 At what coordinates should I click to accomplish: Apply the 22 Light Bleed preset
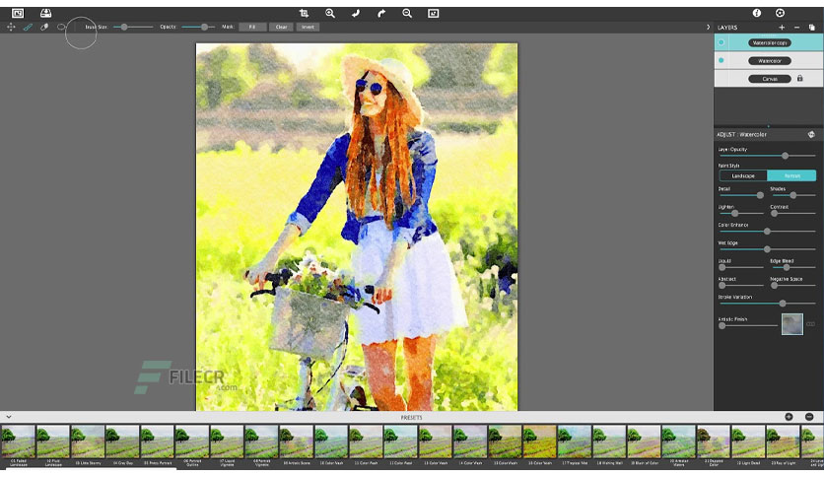click(748, 444)
